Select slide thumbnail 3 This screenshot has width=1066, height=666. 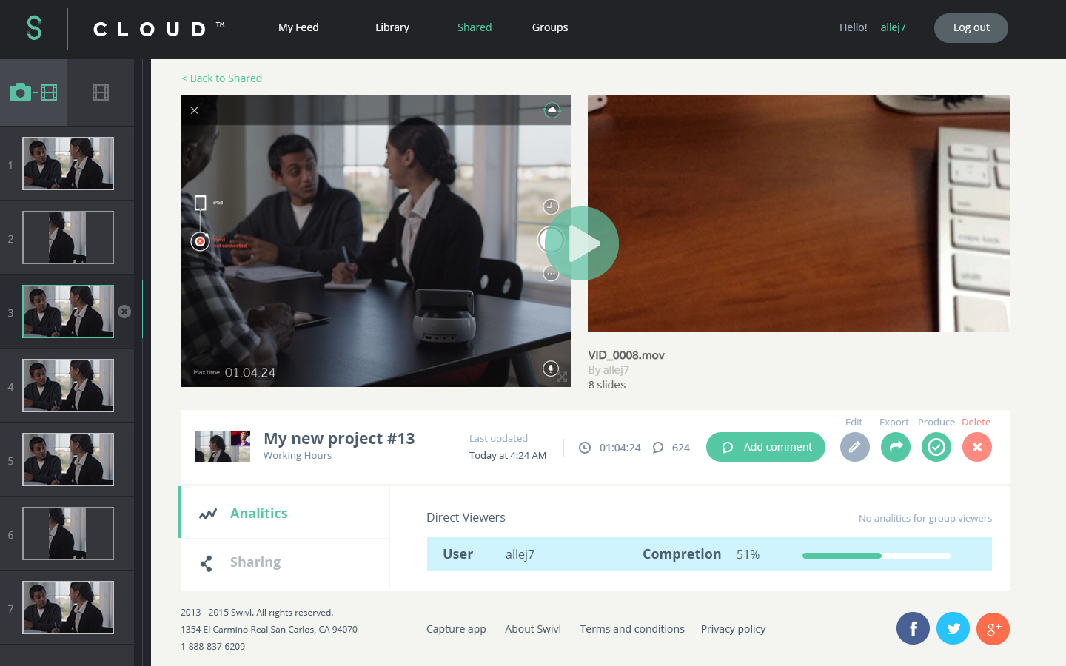click(x=68, y=312)
